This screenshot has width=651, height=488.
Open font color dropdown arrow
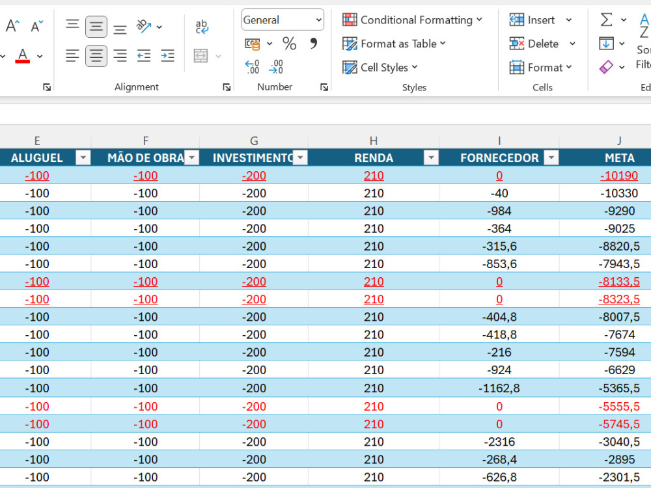pos(40,56)
